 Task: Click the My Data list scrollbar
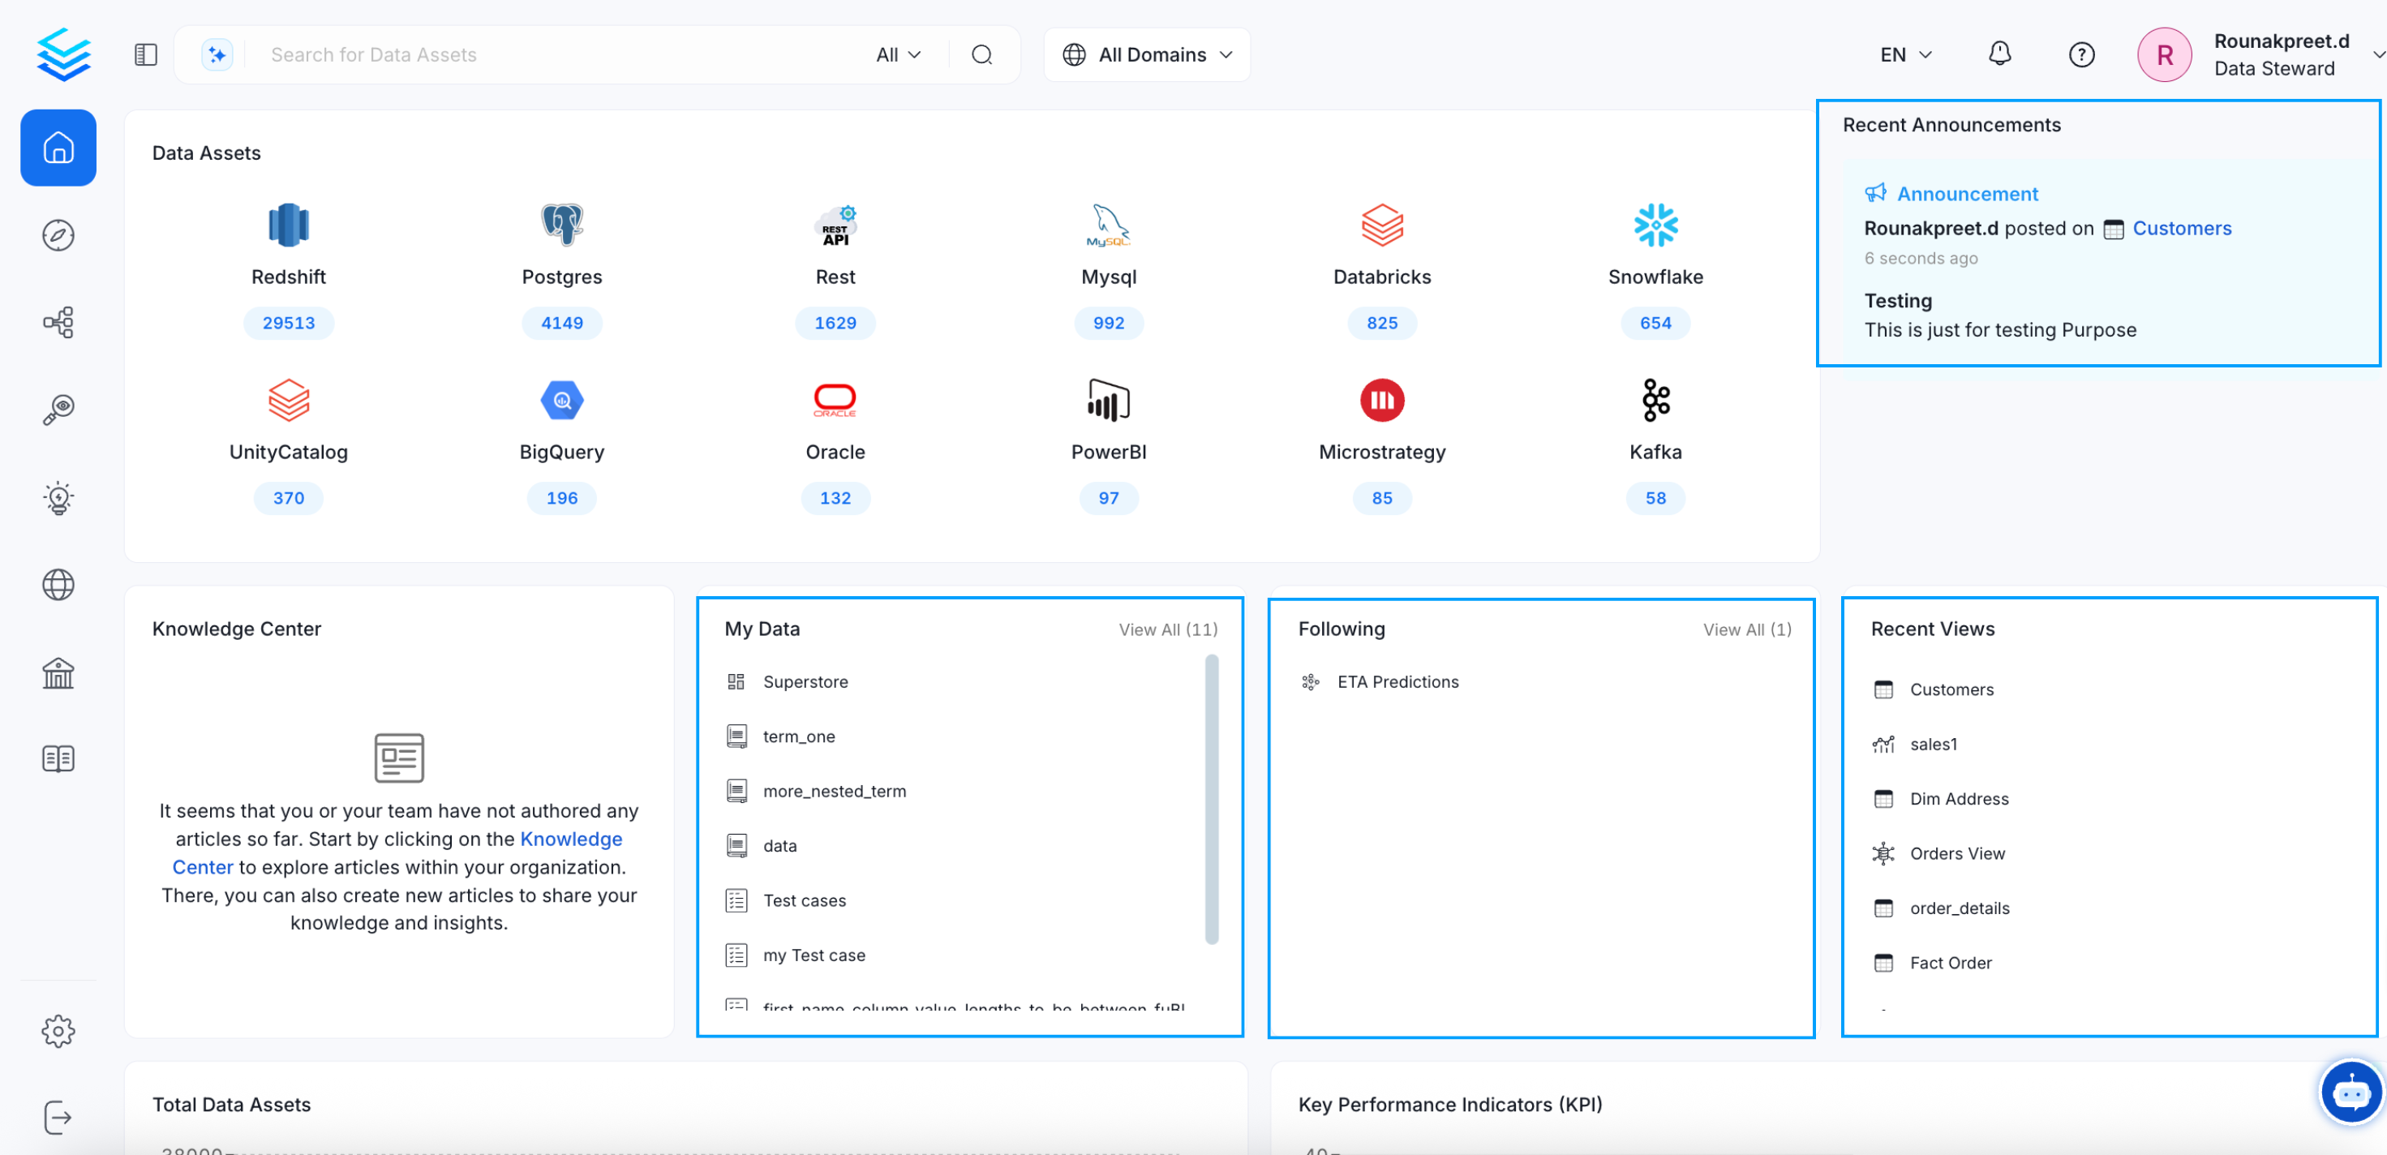(1210, 797)
